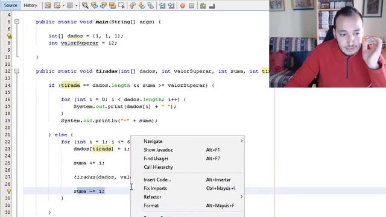Click the 'for' keyword on line 22
386x217 pixels.
[66, 142]
